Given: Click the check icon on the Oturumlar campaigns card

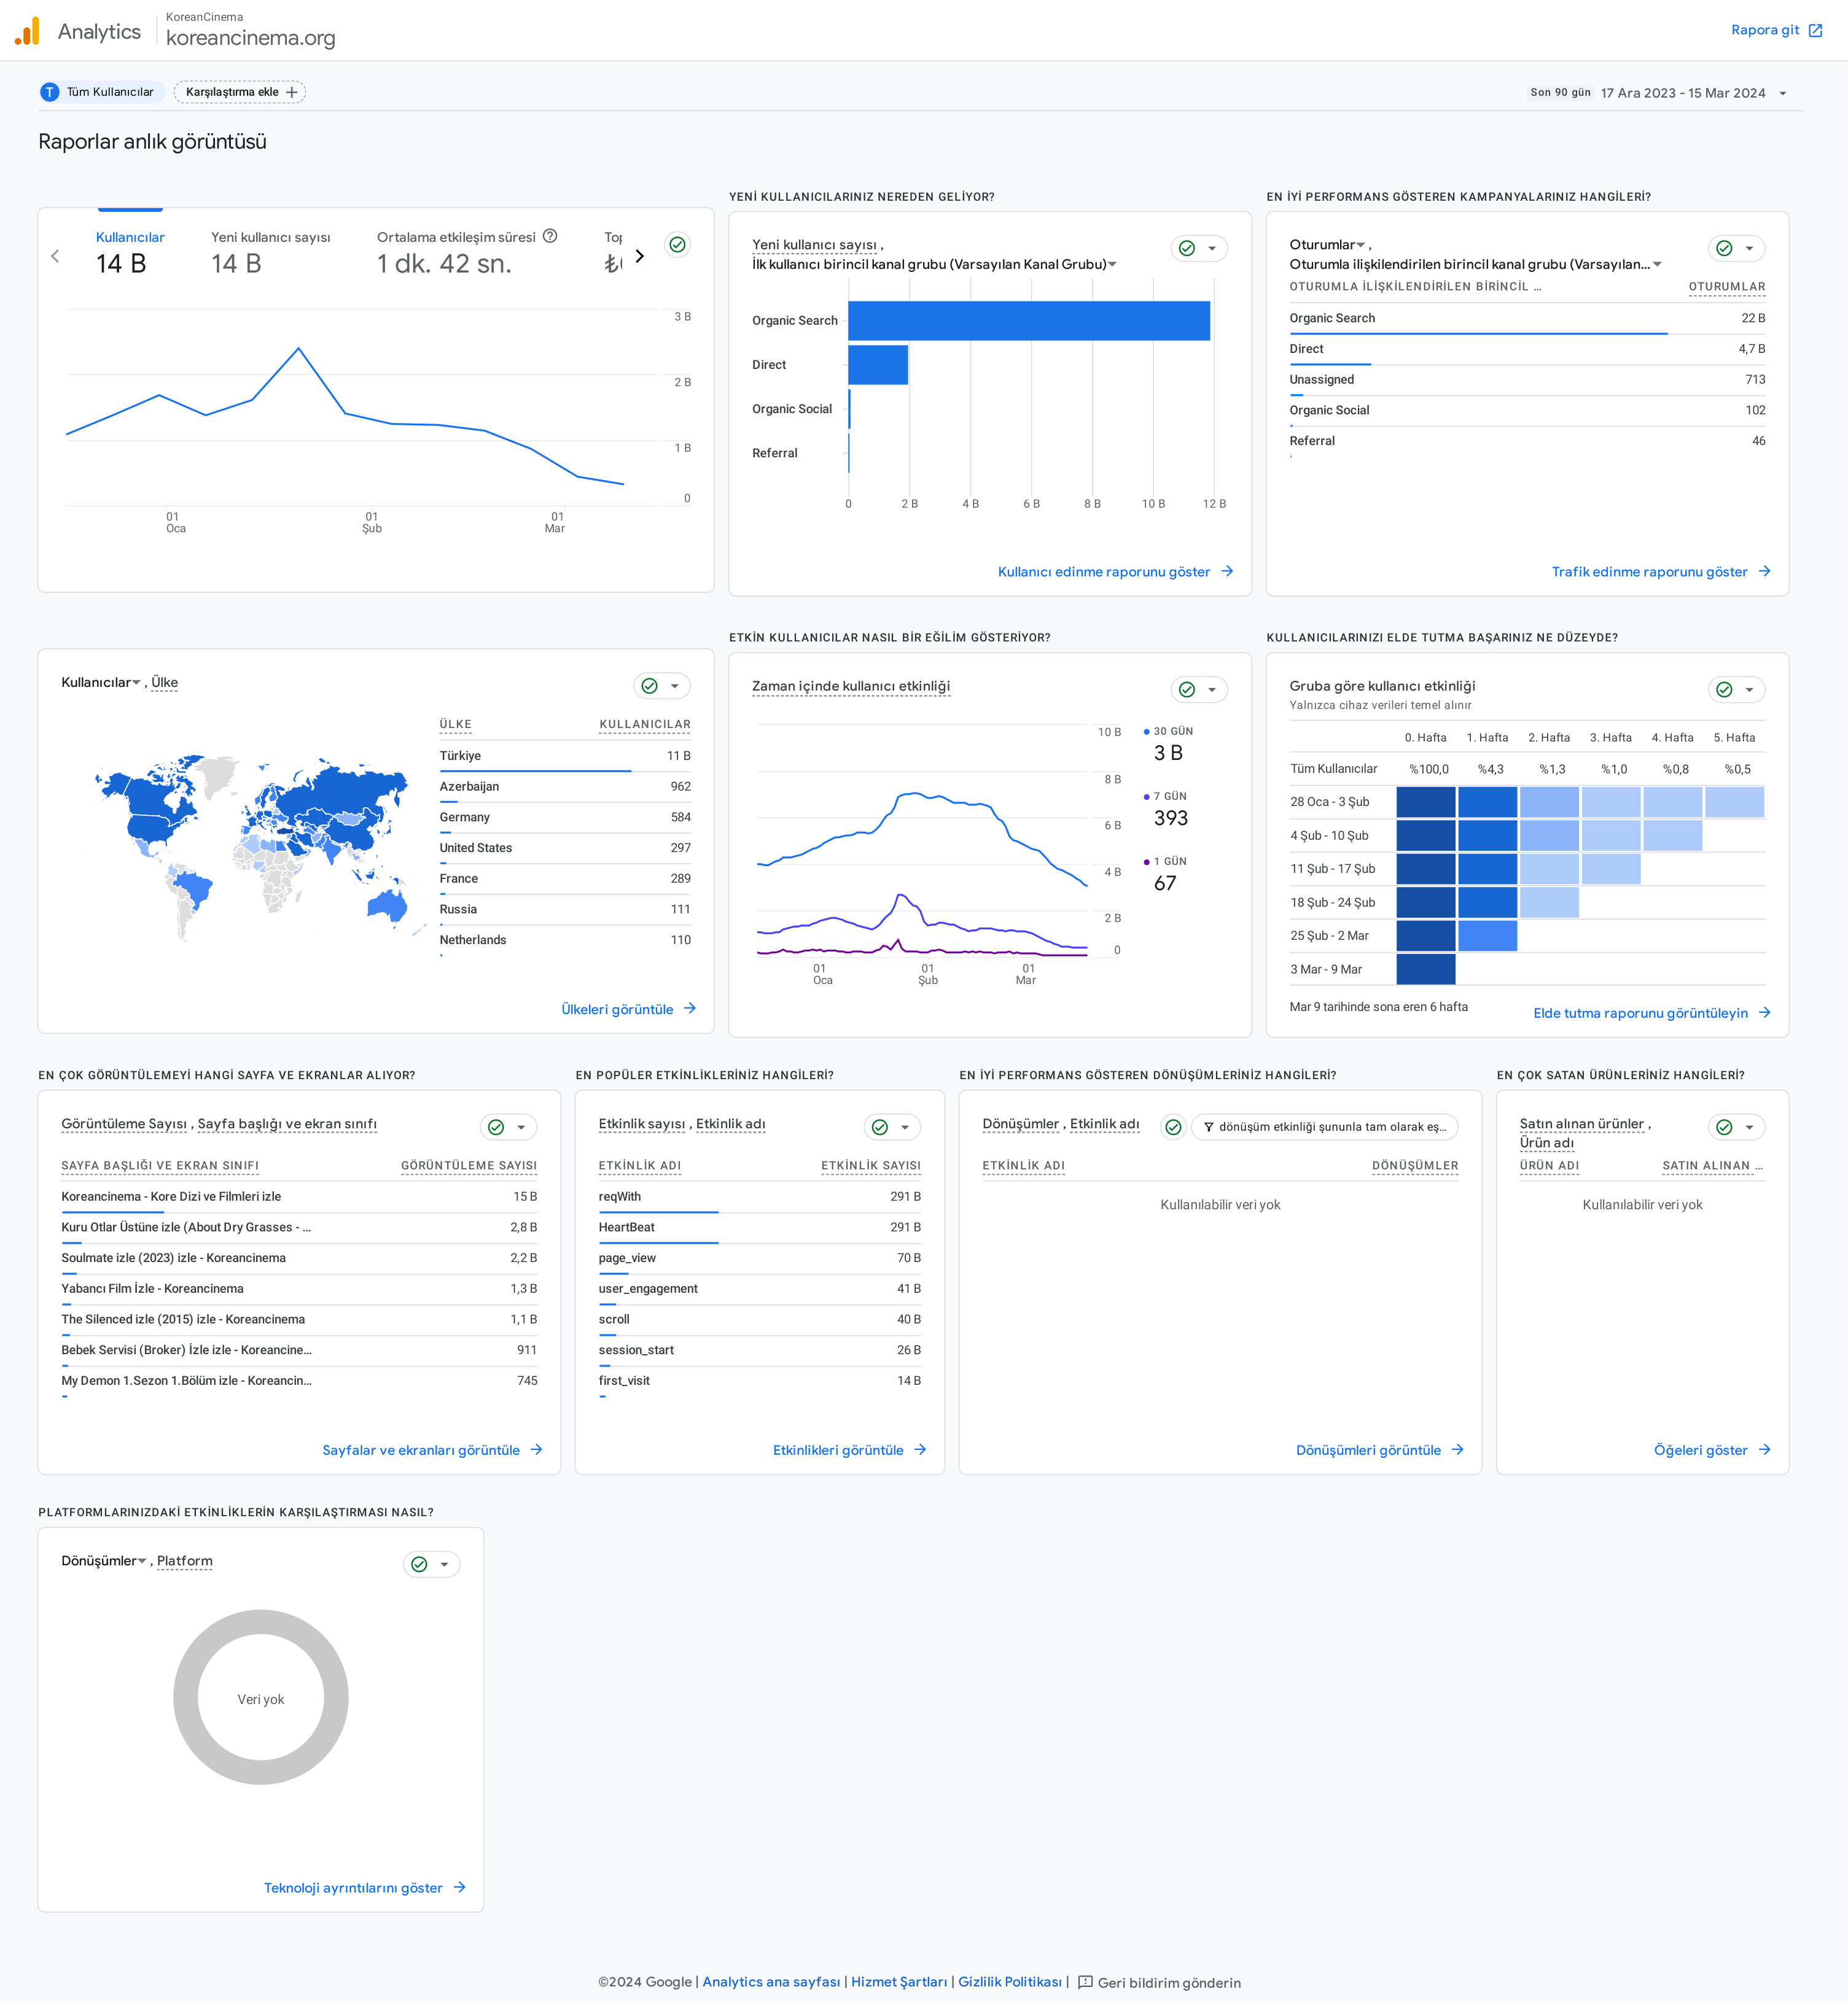Looking at the screenshot, I should (x=1724, y=248).
